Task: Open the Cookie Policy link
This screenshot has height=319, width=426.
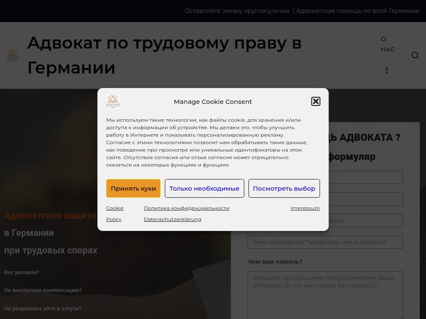Action: pos(114,213)
